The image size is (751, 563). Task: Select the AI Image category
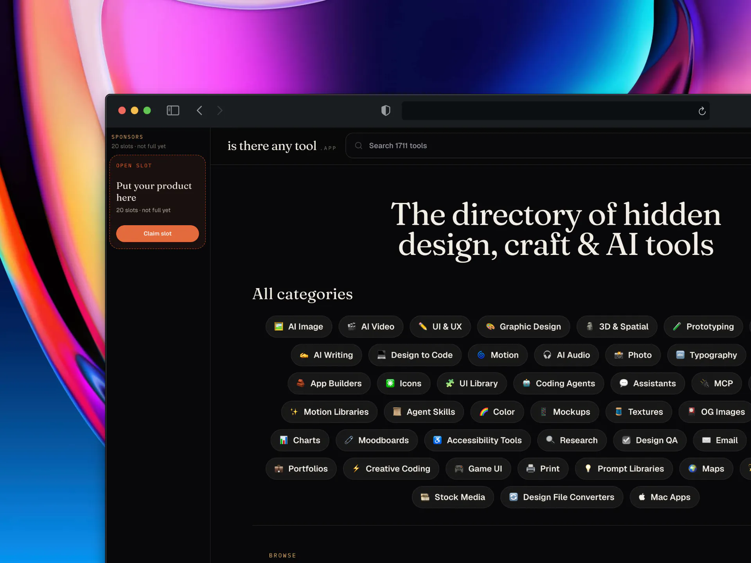299,326
